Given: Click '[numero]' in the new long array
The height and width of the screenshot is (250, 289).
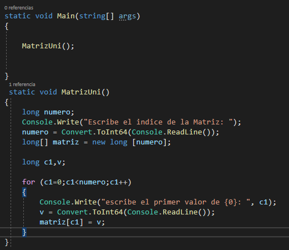Looking at the screenshot, I should (x=149, y=142).
